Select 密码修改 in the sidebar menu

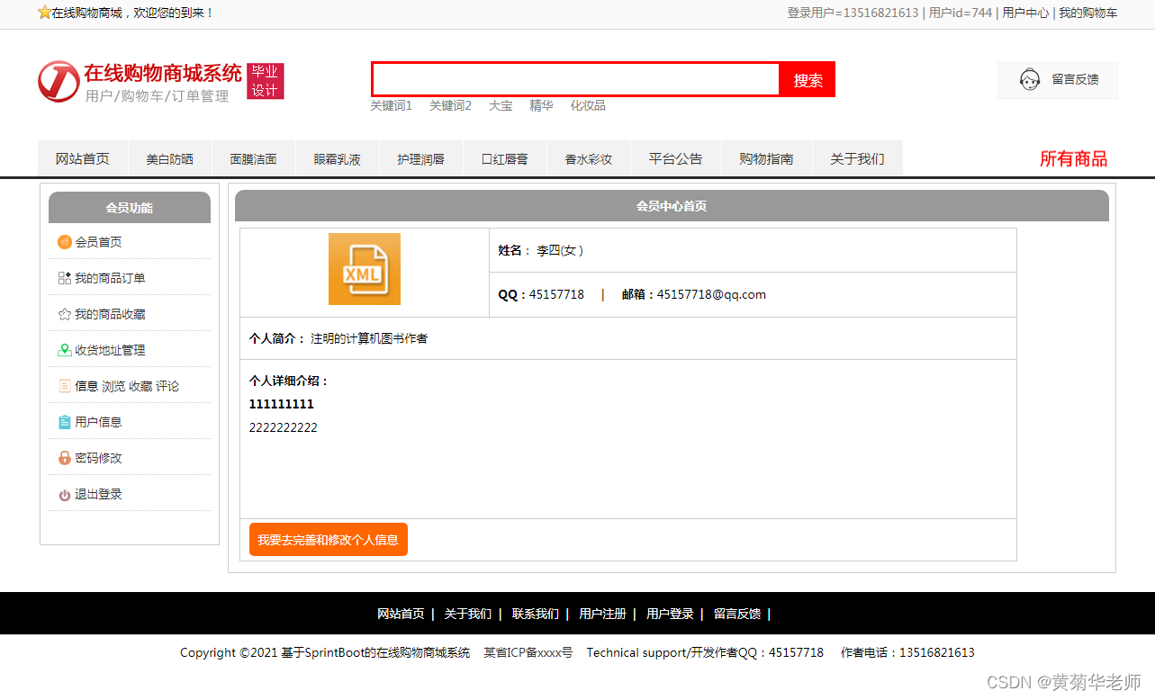pyautogui.click(x=98, y=458)
